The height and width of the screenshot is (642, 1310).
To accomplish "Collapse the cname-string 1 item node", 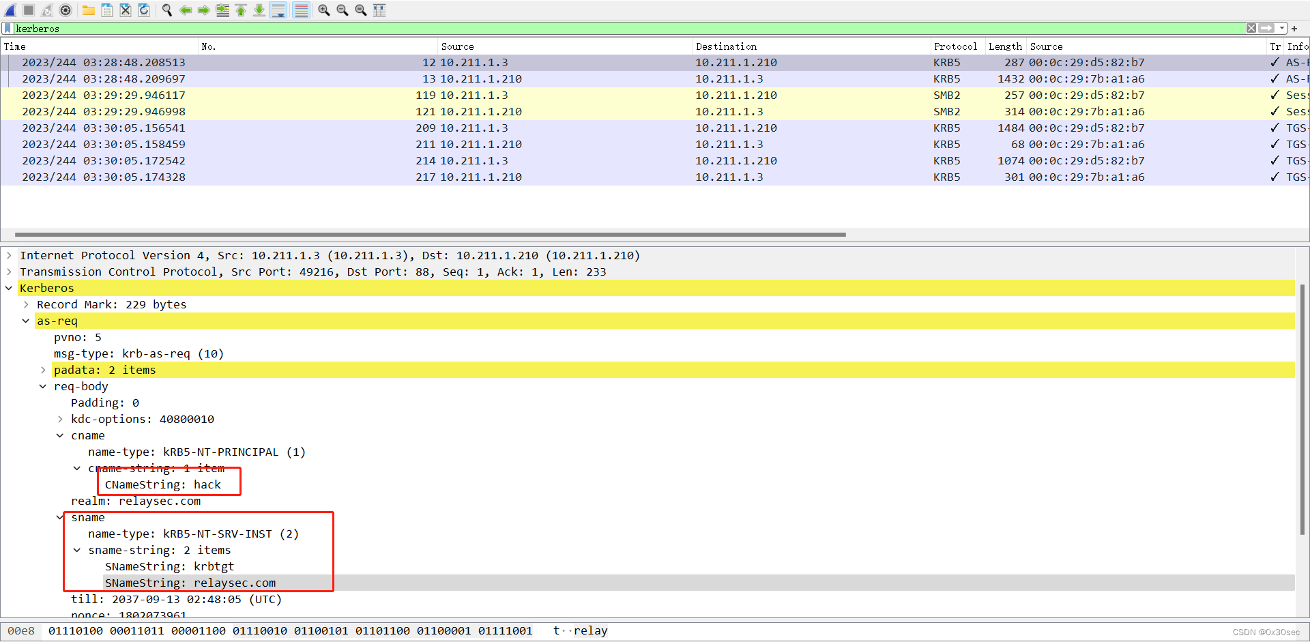I will pyautogui.click(x=77, y=468).
